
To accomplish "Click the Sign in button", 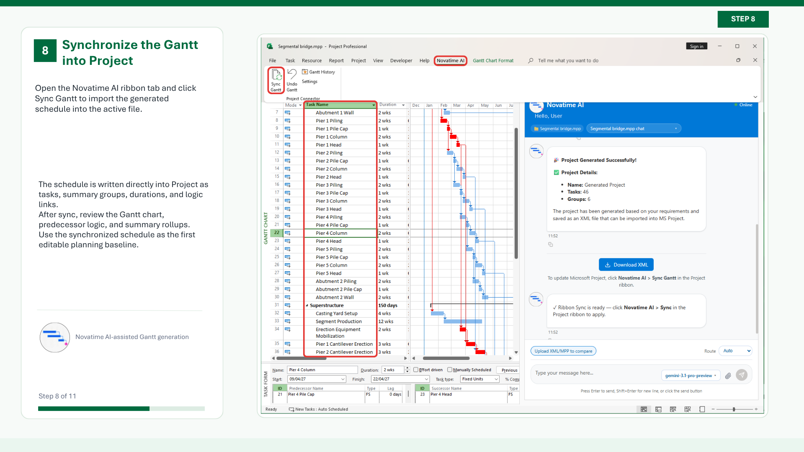I will click(x=697, y=46).
